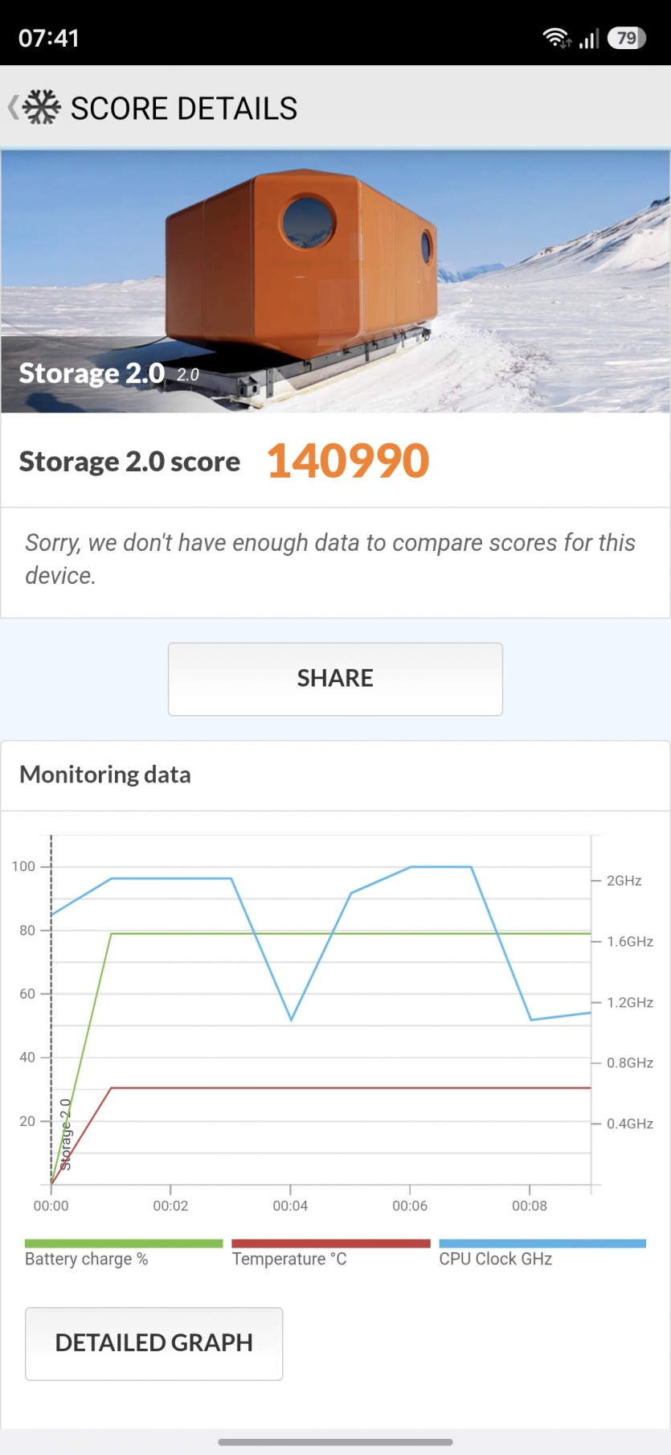Viewport: 671px width, 1455px height.
Task: Tap the bottom home gesture bar
Action: coord(335,1442)
